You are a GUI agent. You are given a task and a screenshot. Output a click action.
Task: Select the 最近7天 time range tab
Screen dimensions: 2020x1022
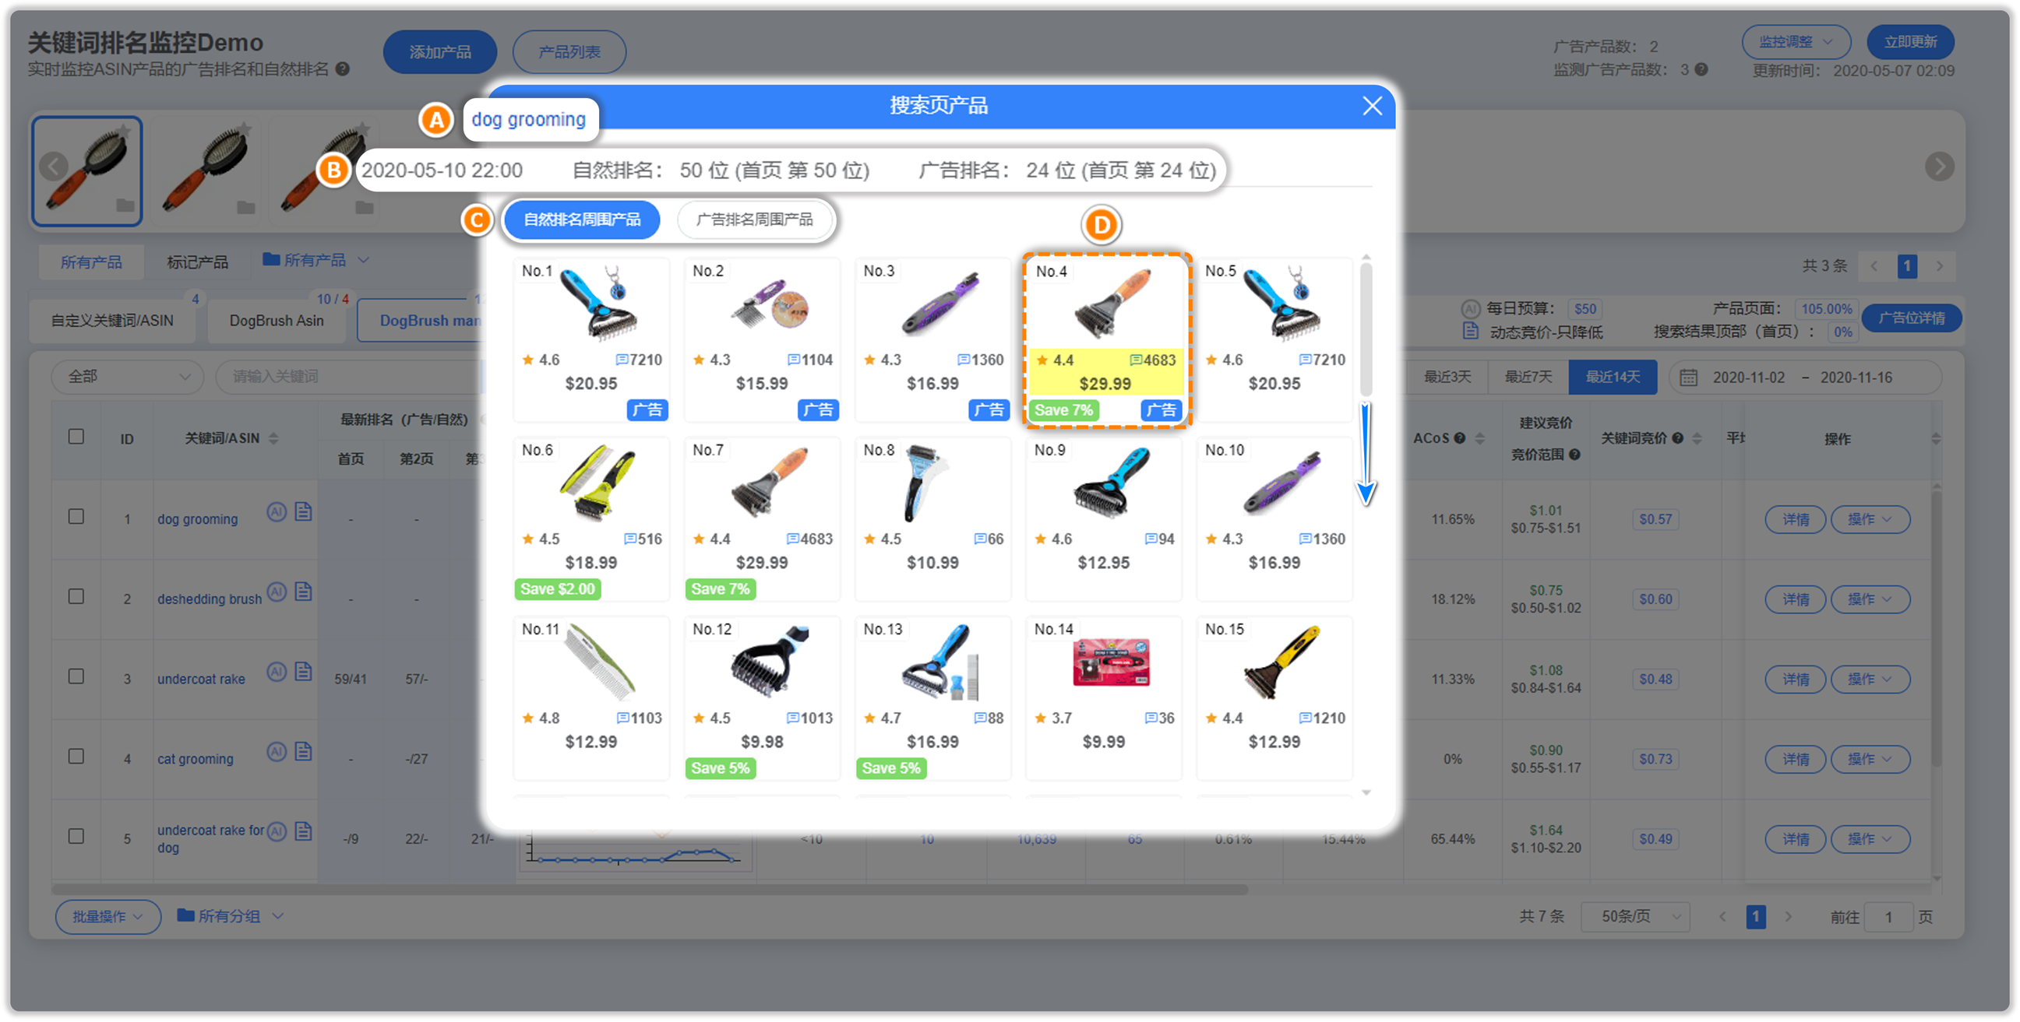pos(1528,377)
